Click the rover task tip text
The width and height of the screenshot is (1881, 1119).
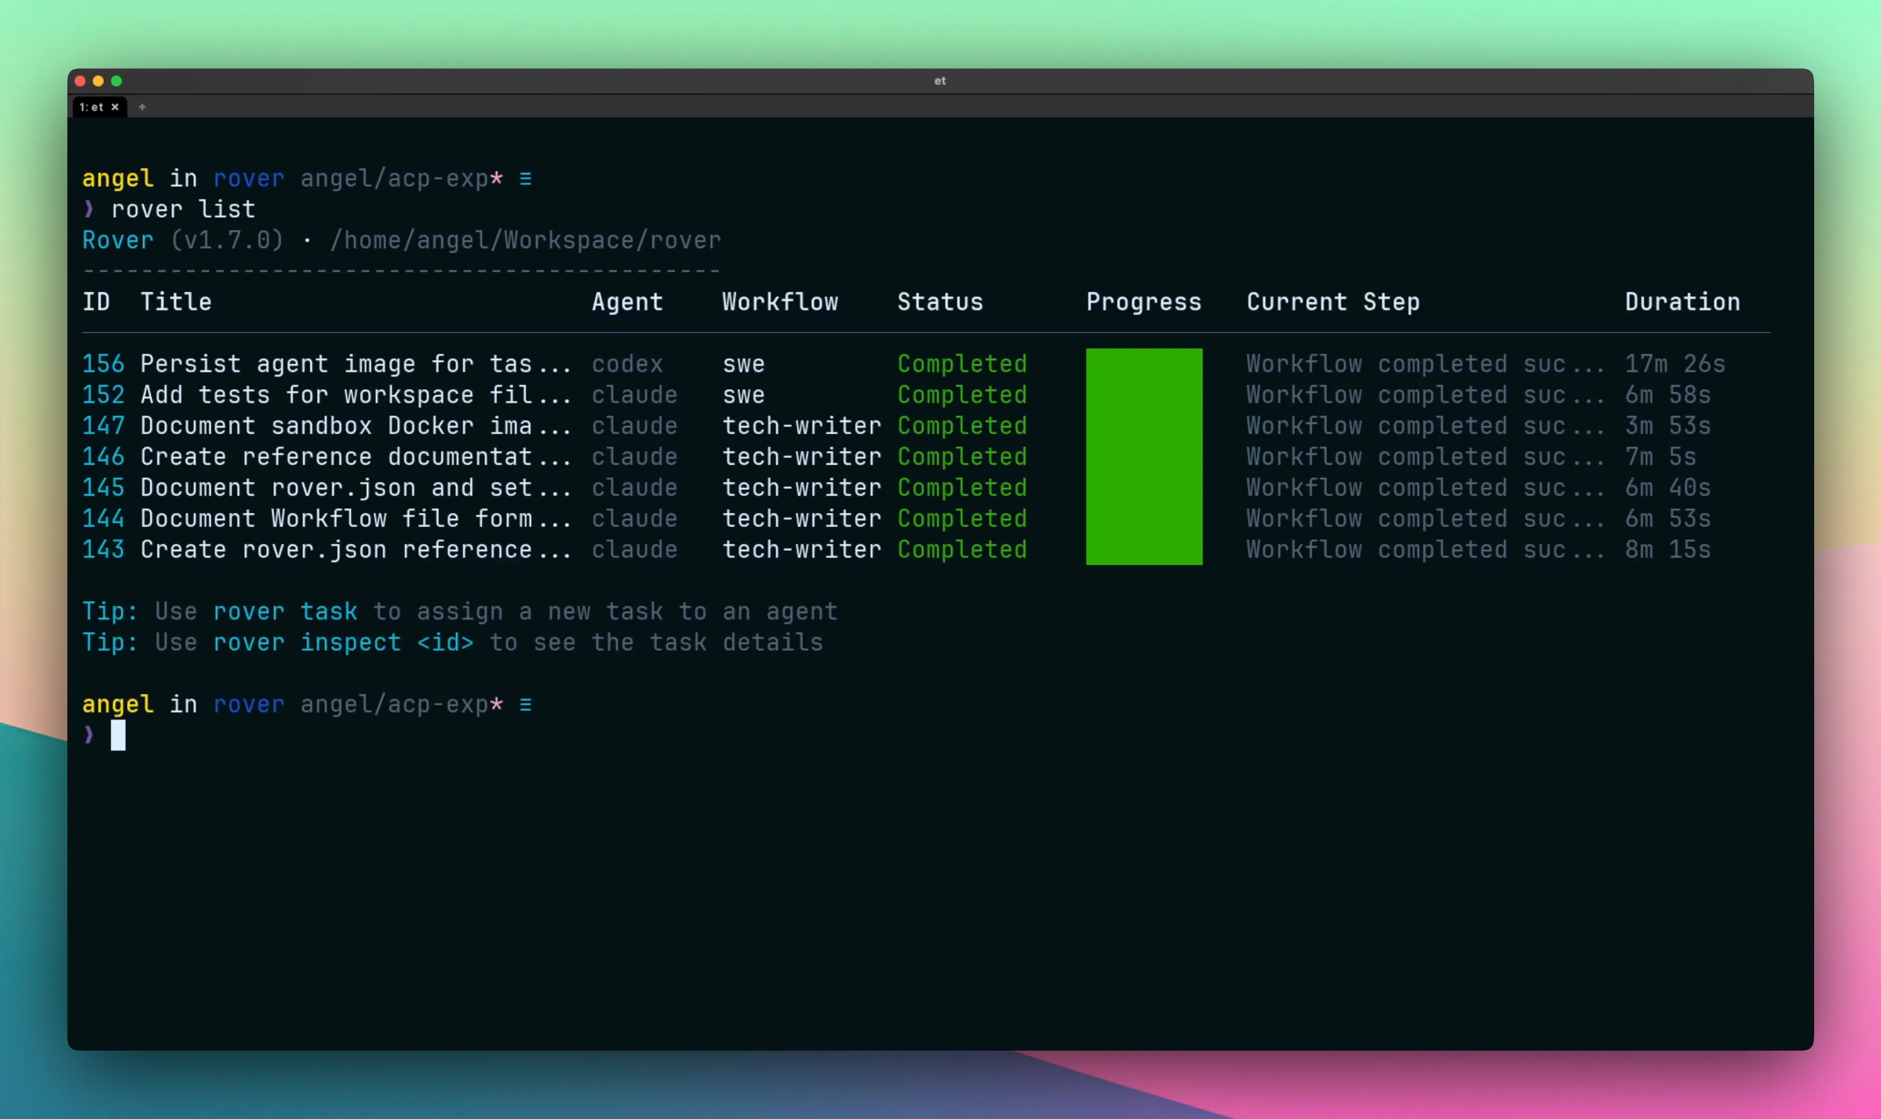284,611
